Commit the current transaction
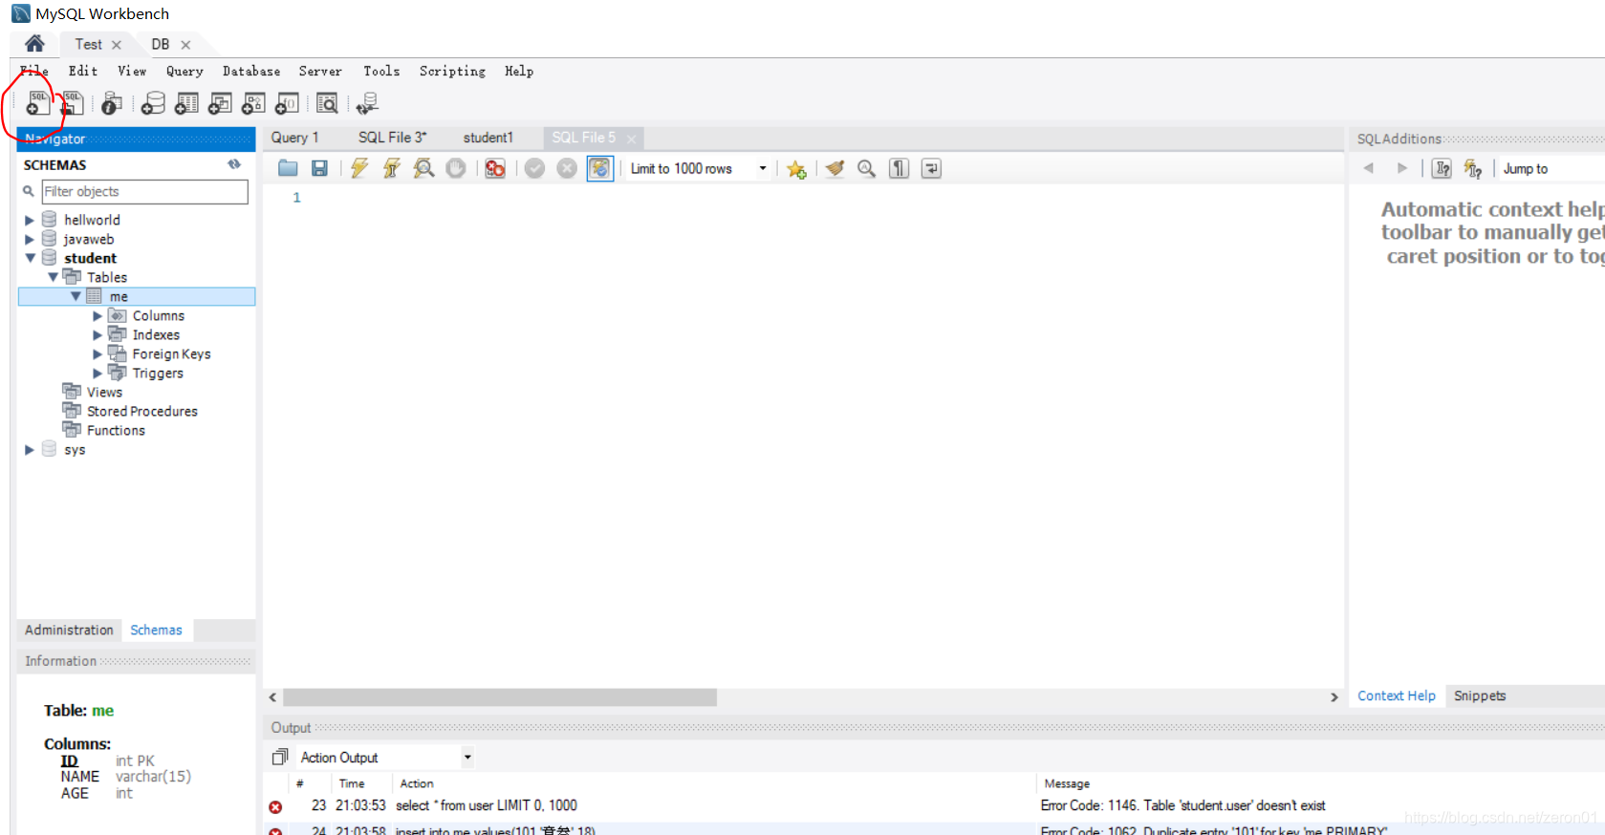 tap(534, 168)
